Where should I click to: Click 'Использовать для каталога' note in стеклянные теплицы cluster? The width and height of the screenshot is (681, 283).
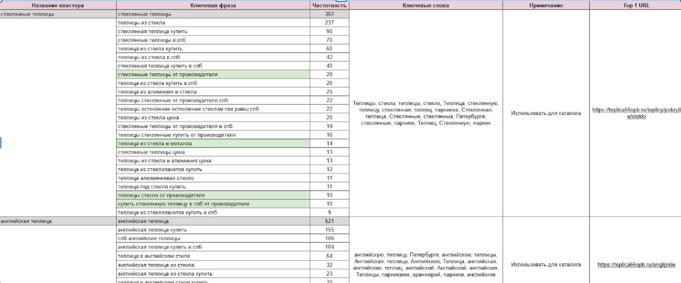coord(546,113)
